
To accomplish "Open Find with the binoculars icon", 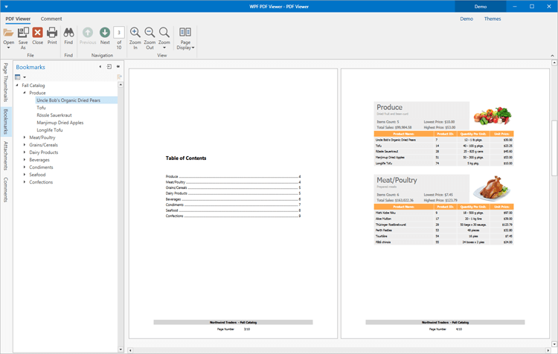I will pos(68,33).
